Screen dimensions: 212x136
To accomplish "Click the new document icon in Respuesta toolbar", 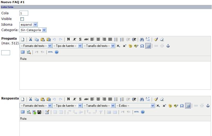I will click(23, 99).
